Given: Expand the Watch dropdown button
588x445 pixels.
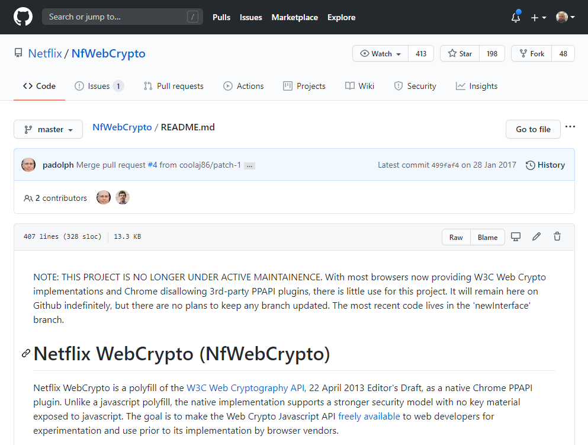Looking at the screenshot, I should pos(380,54).
